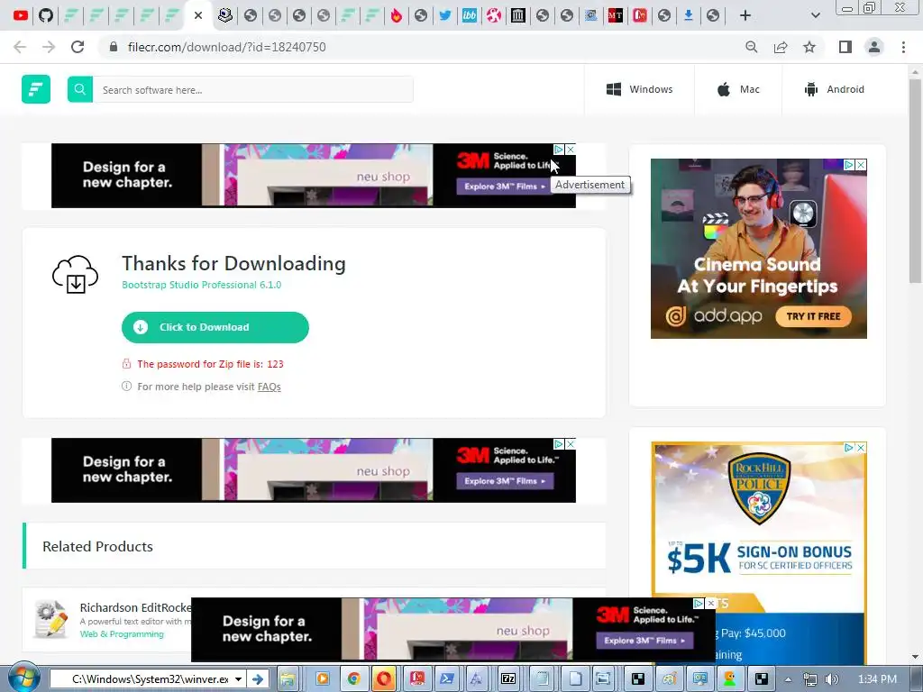The width and height of the screenshot is (923, 692).
Task: Open Bootstrap Studio Professional 6.1.0 link
Action: pyautogui.click(x=201, y=285)
